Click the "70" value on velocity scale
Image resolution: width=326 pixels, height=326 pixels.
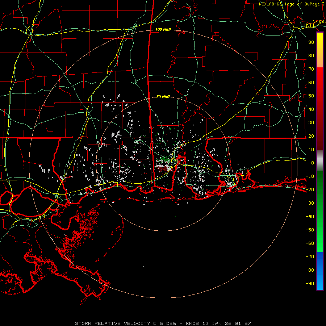tap(311, 69)
